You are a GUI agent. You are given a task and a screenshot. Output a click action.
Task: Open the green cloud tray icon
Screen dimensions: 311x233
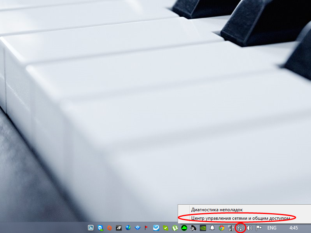(184, 228)
